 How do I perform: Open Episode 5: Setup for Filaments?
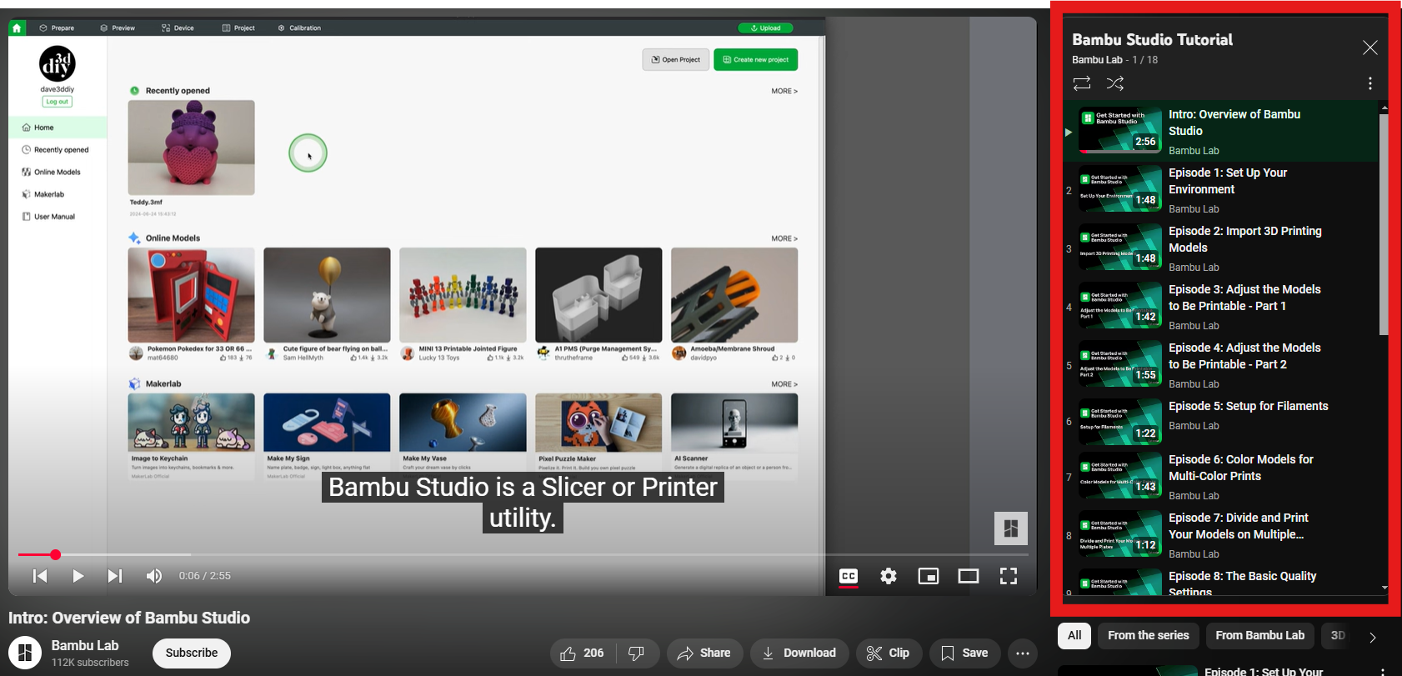click(1221, 423)
